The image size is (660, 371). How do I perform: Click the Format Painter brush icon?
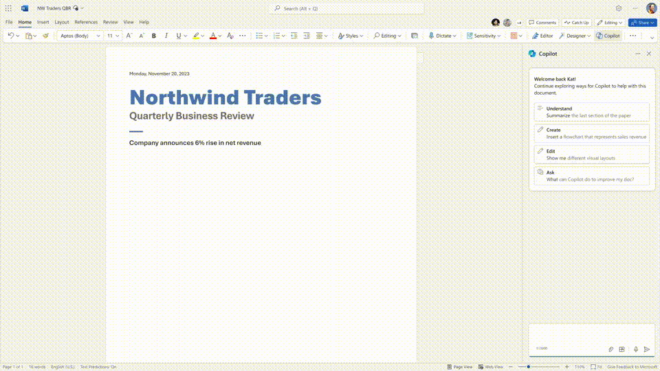pos(45,36)
